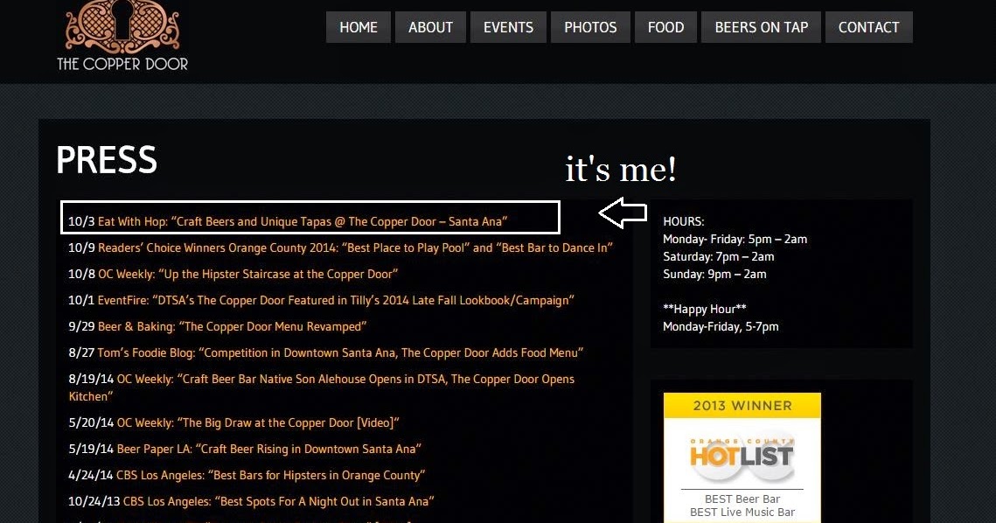
Task: Open Readers' Choice Winners Orange County 2014 link
Action: coord(355,248)
